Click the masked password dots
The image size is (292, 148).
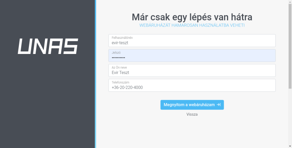pos(118,58)
